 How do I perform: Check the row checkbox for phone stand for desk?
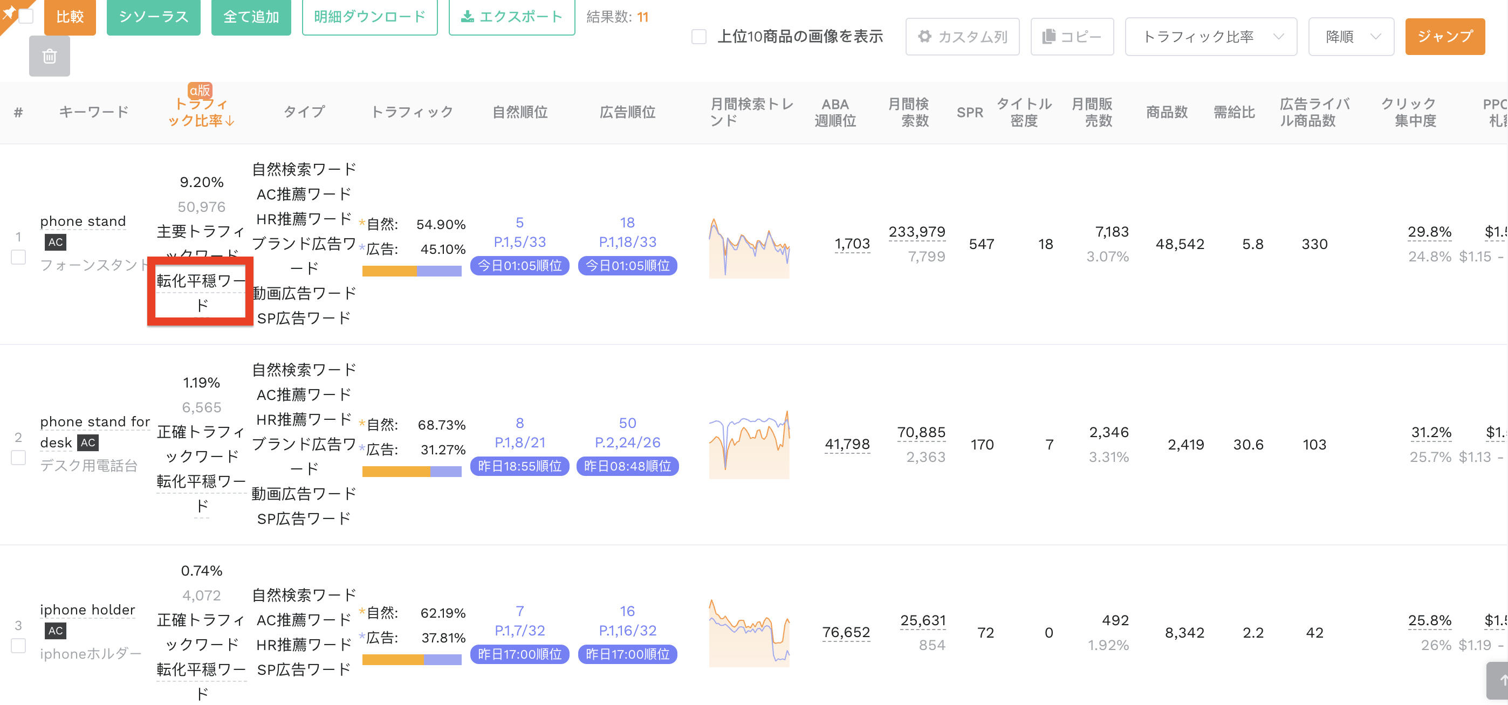[x=19, y=458]
